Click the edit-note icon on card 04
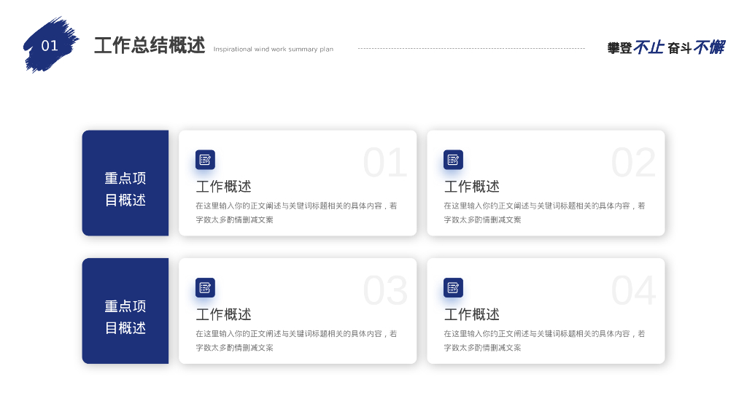This screenshot has height=420, width=747. [x=453, y=287]
